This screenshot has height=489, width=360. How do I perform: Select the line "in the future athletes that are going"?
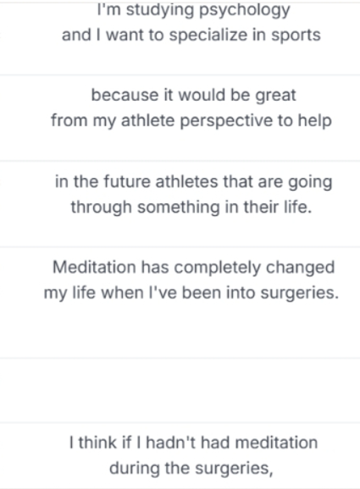click(x=194, y=182)
